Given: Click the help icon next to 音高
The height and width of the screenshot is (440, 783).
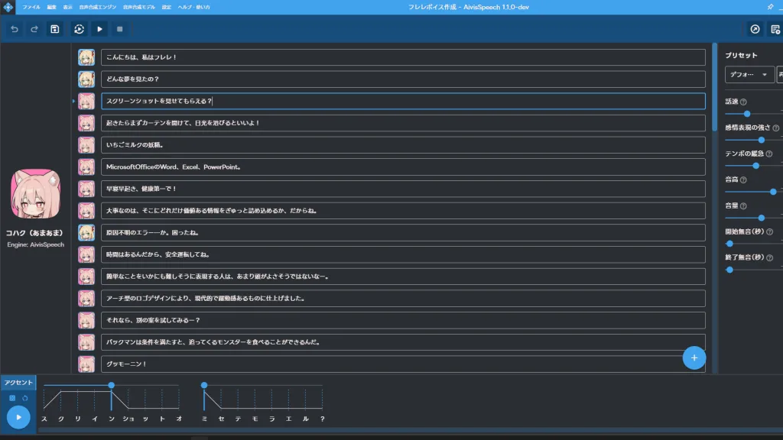Looking at the screenshot, I should click(743, 180).
